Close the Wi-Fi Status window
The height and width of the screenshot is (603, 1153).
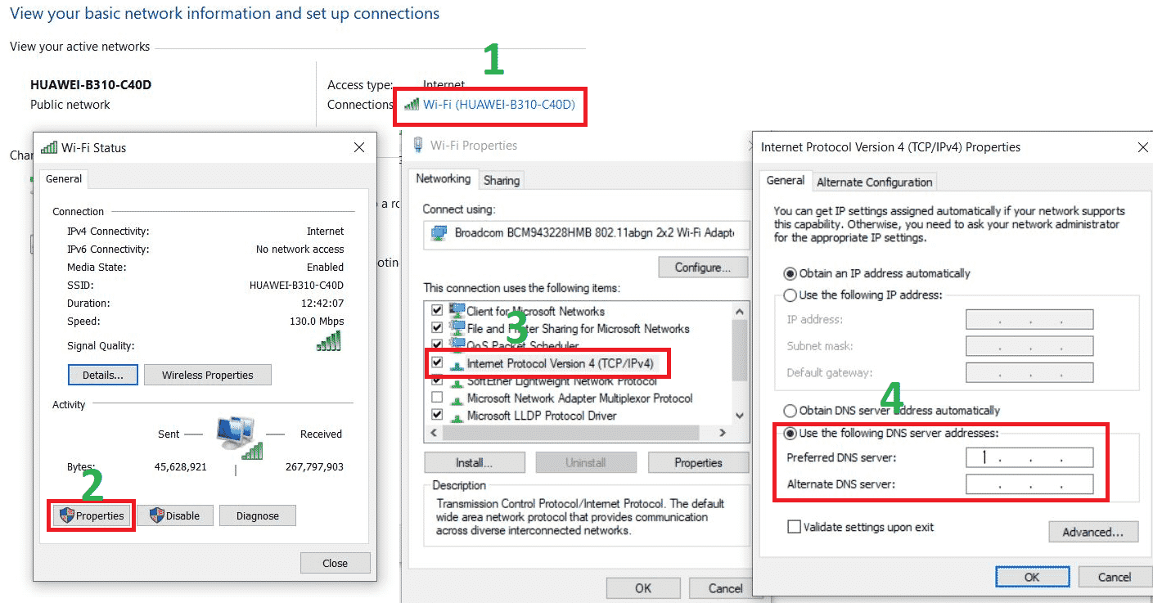[358, 147]
